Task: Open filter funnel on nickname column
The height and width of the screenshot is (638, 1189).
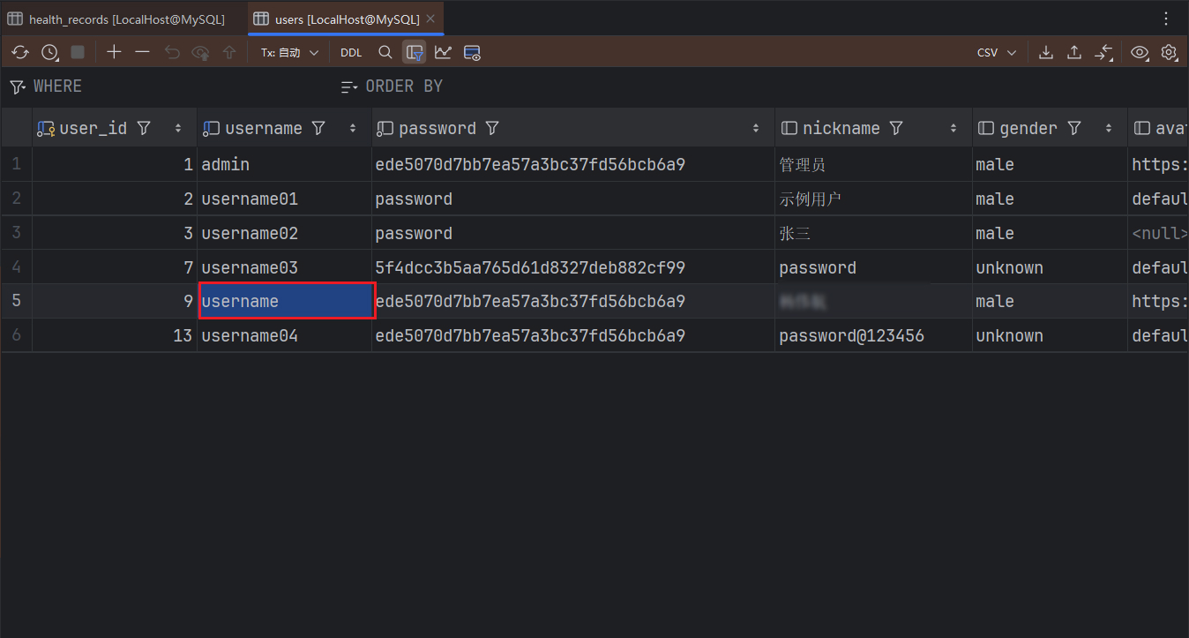Action: pyautogui.click(x=896, y=128)
